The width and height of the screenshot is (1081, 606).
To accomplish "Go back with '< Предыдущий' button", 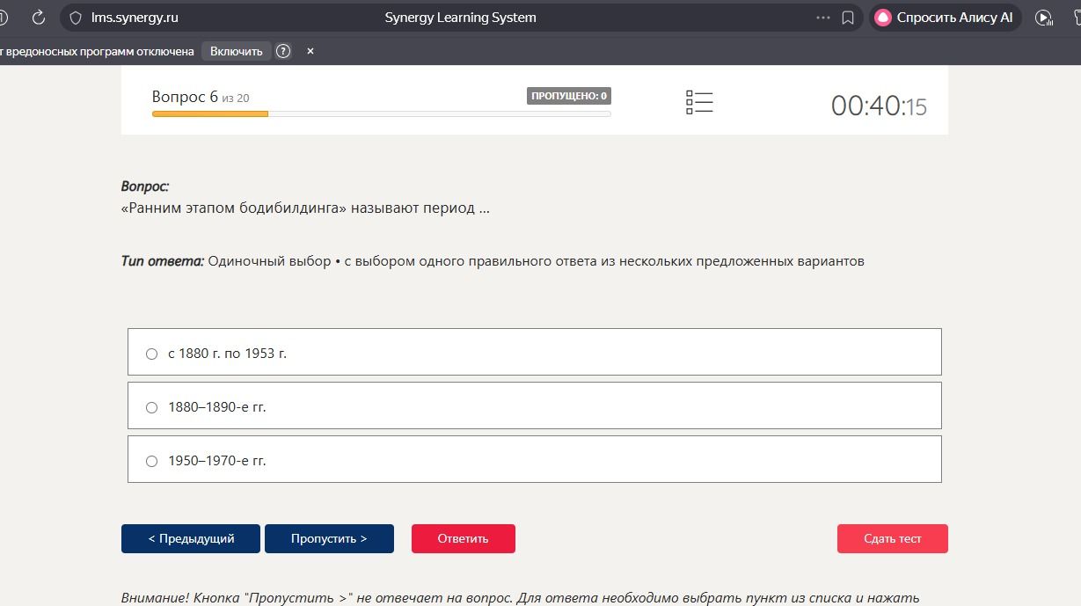I will tap(191, 538).
